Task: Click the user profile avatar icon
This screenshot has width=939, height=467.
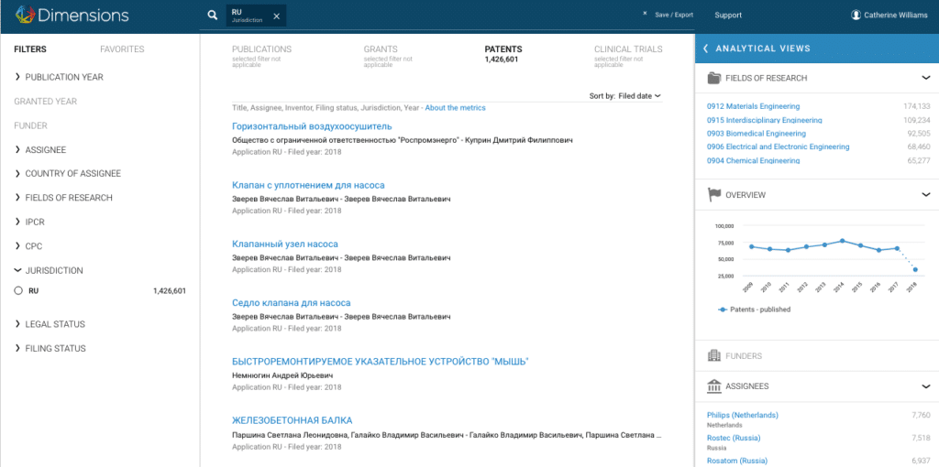Action: point(856,16)
